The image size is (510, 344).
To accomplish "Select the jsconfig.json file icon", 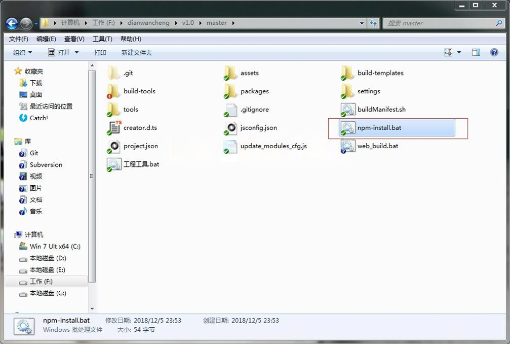I will click(x=230, y=128).
